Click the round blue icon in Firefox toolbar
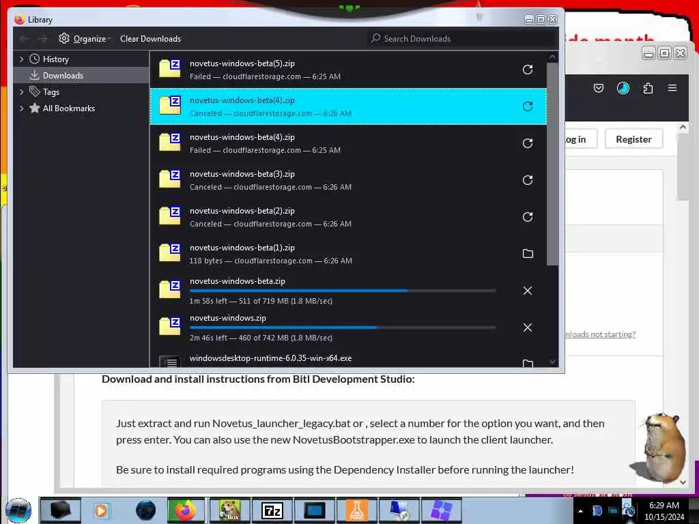 [x=623, y=88]
